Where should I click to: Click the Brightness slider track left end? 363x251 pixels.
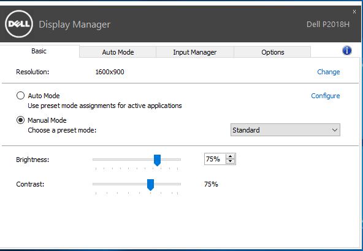click(x=94, y=160)
